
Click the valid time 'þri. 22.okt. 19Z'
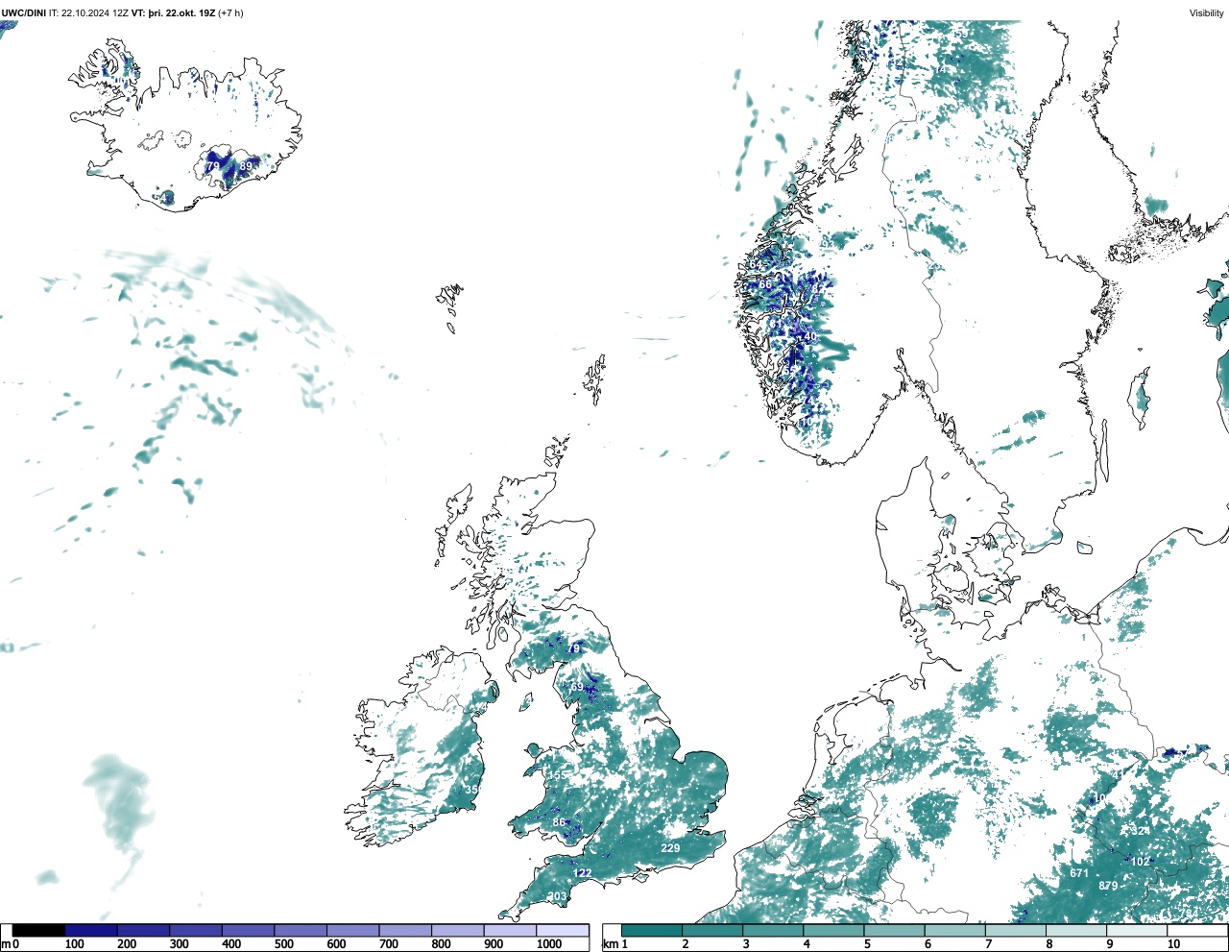point(181,12)
